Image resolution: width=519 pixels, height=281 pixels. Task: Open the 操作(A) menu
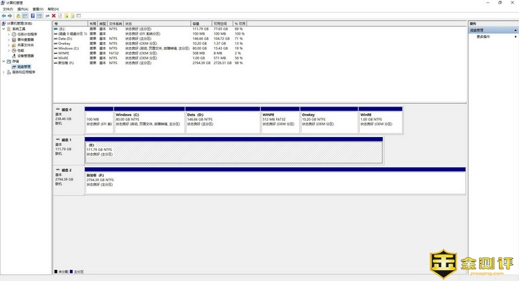coord(23,9)
